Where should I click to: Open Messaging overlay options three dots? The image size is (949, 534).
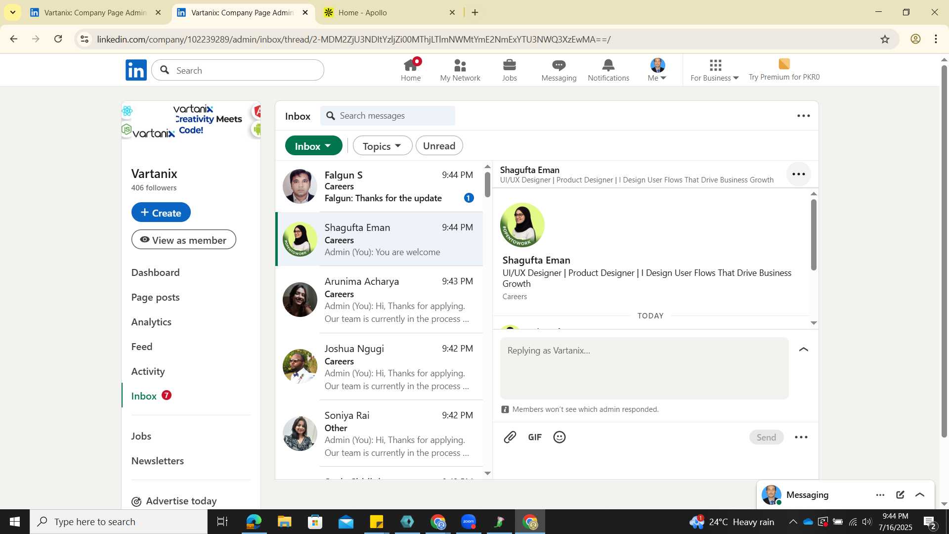(x=880, y=495)
